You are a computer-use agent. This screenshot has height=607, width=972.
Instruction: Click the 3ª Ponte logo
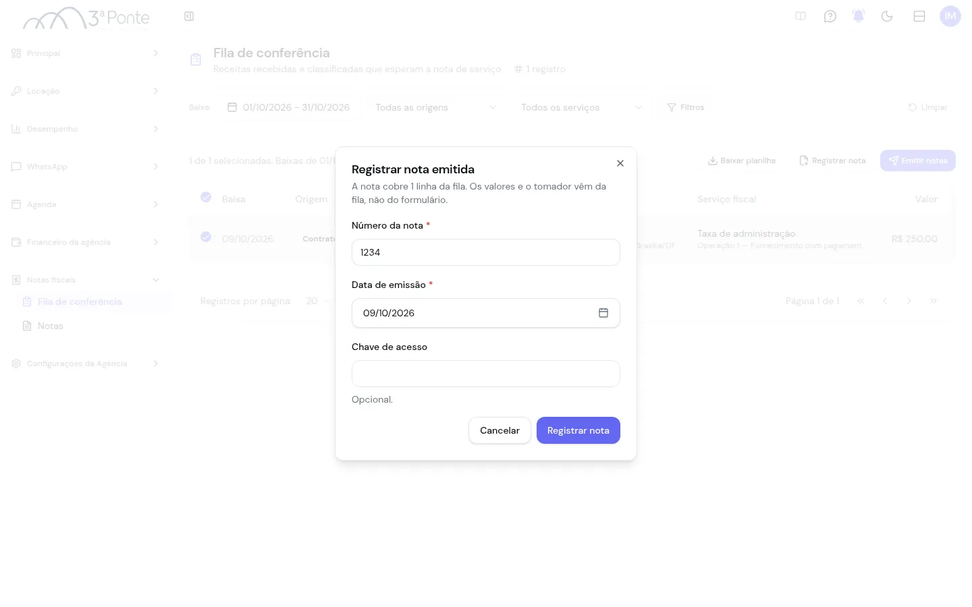(86, 18)
